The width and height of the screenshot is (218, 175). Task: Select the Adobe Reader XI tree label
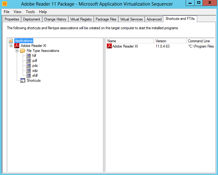click(x=33, y=46)
